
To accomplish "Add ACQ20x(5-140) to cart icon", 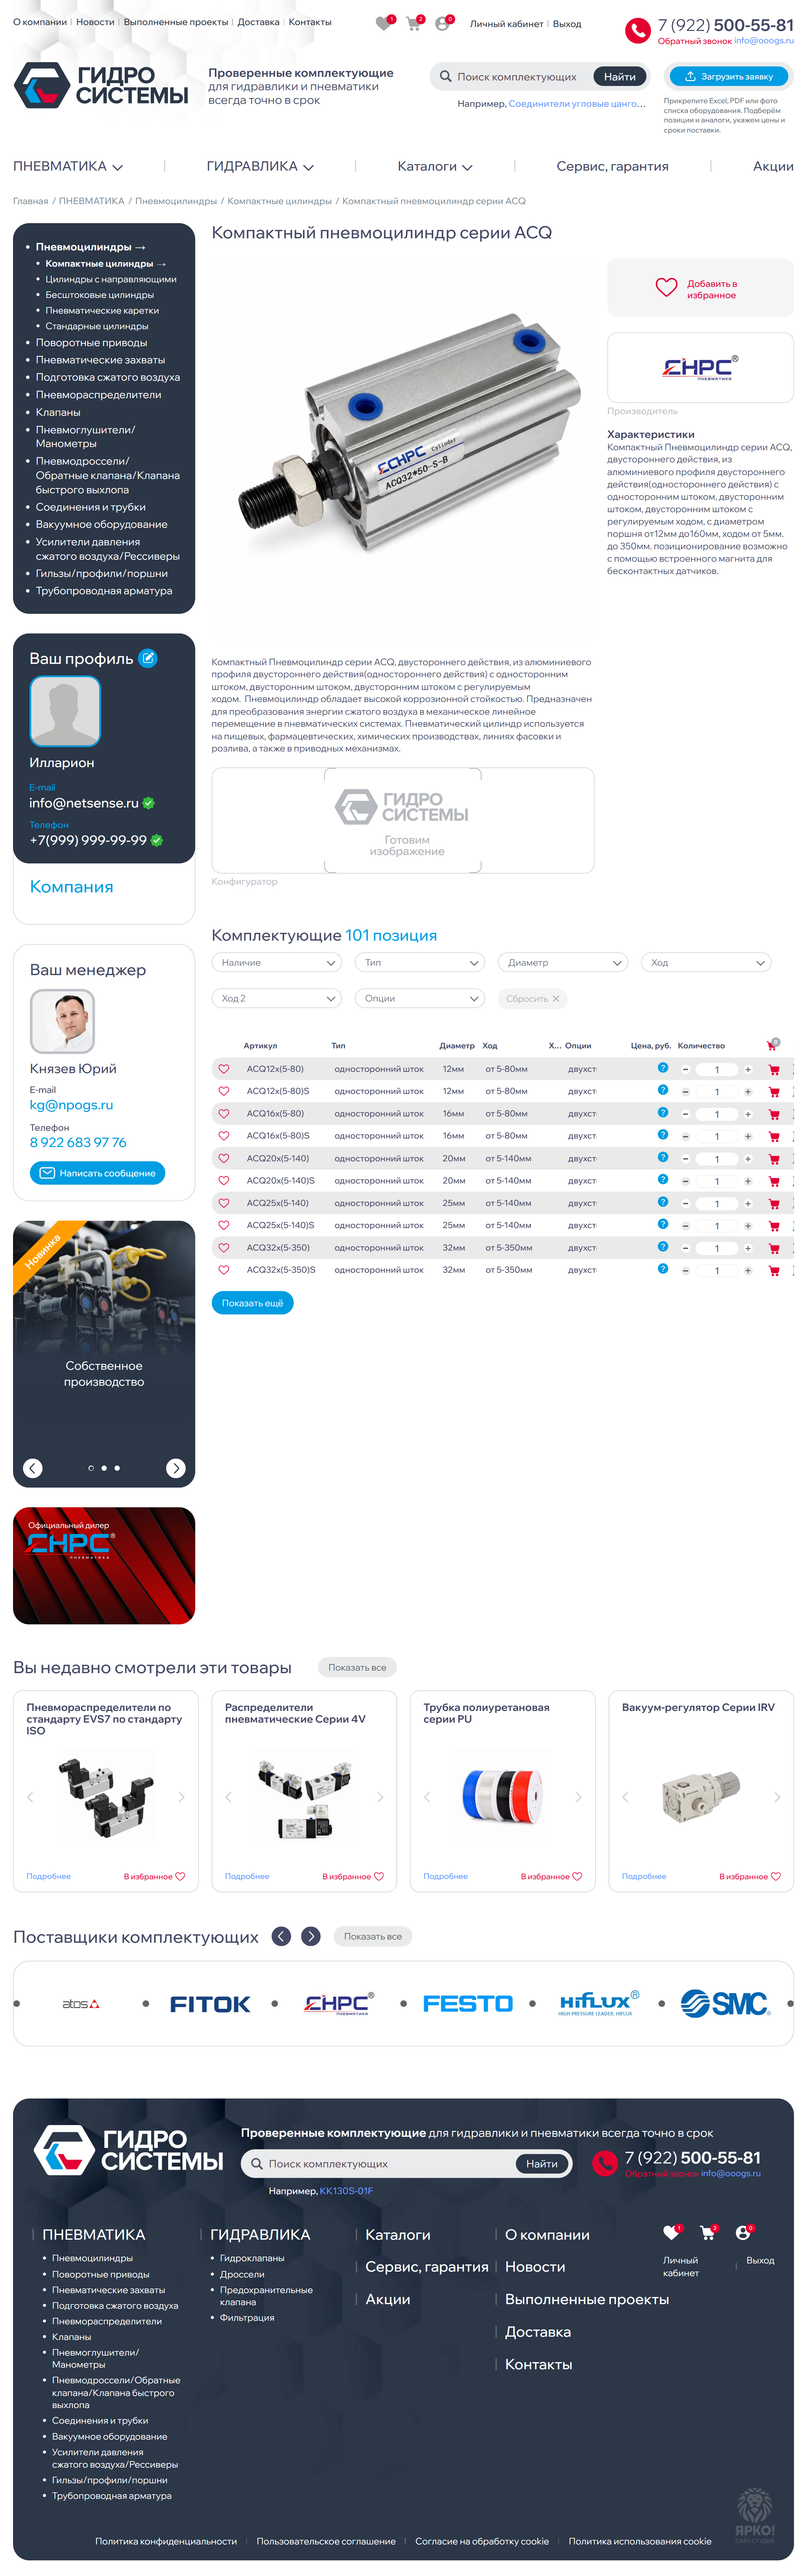I will tap(774, 1159).
